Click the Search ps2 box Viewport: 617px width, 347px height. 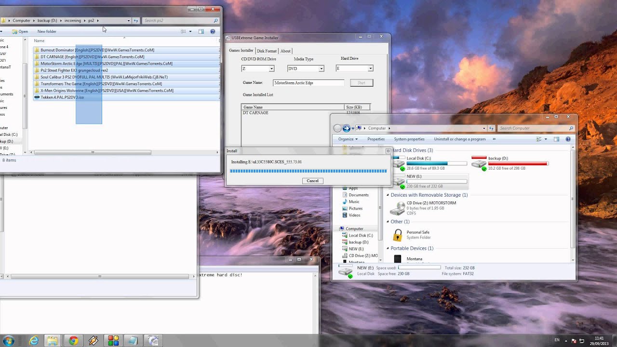[x=177, y=21]
